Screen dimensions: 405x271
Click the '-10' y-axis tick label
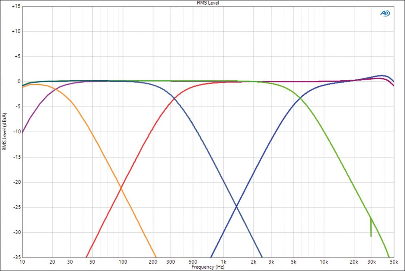17,132
